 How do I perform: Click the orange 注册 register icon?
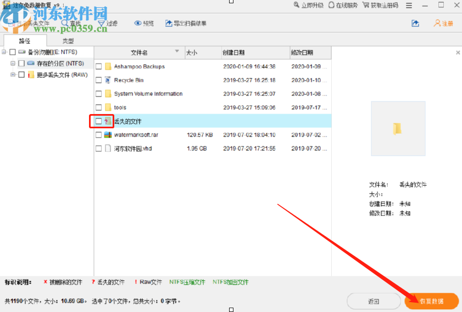click(437, 23)
